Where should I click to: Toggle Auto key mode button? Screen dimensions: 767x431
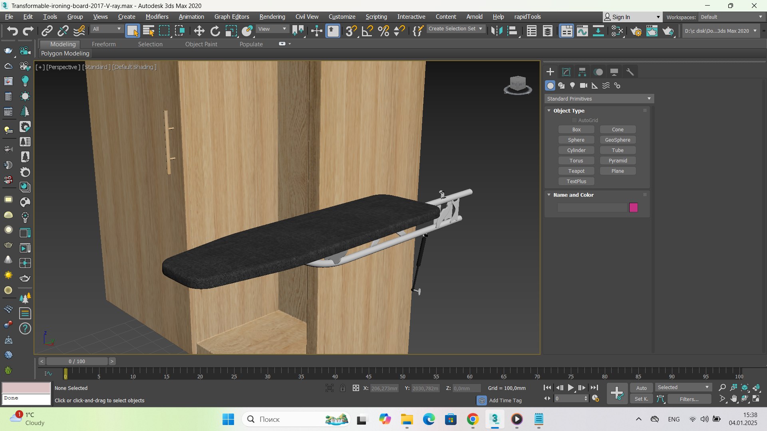(x=642, y=388)
